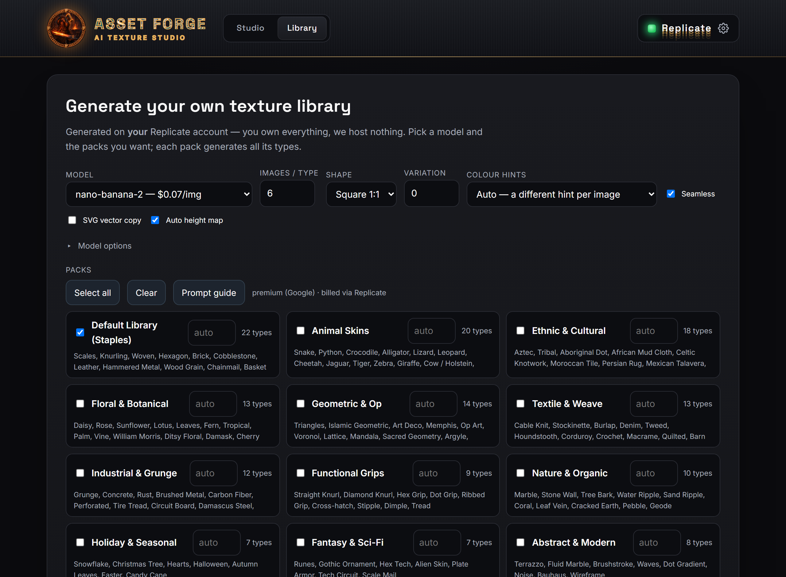Switch to the Library tab
This screenshot has height=577, width=786.
click(x=302, y=28)
